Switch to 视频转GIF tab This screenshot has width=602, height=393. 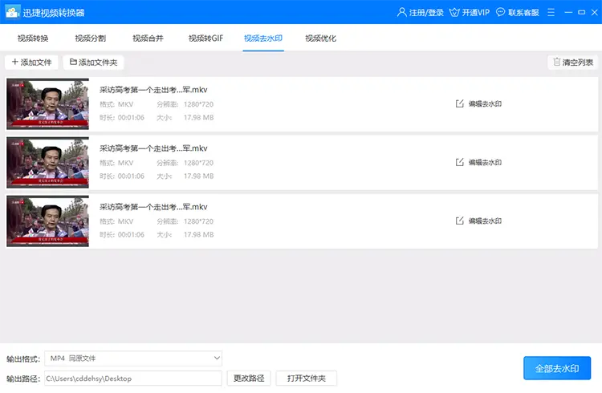pyautogui.click(x=205, y=38)
